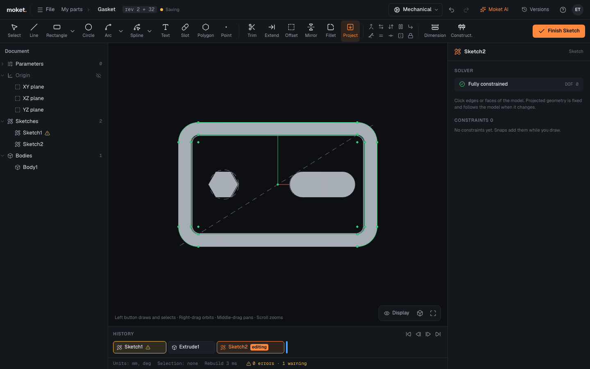Open the Mechanical workspace dropdown
This screenshot has height=369, width=590.
[415, 10]
